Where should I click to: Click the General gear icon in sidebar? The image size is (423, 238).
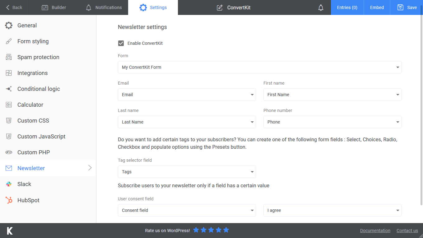coord(9,26)
